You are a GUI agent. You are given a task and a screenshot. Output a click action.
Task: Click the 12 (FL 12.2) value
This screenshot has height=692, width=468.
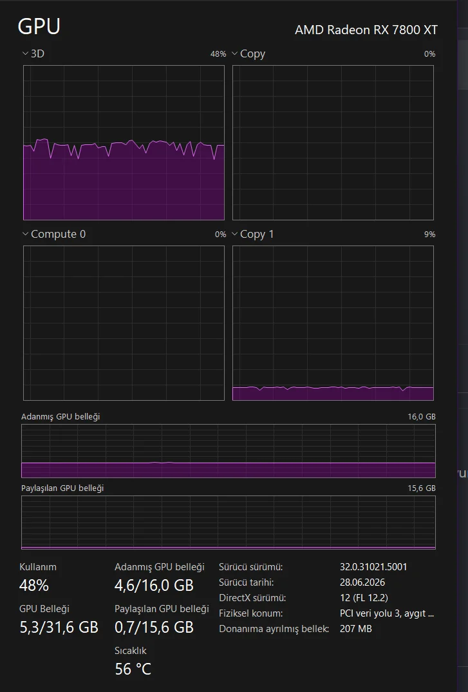364,598
